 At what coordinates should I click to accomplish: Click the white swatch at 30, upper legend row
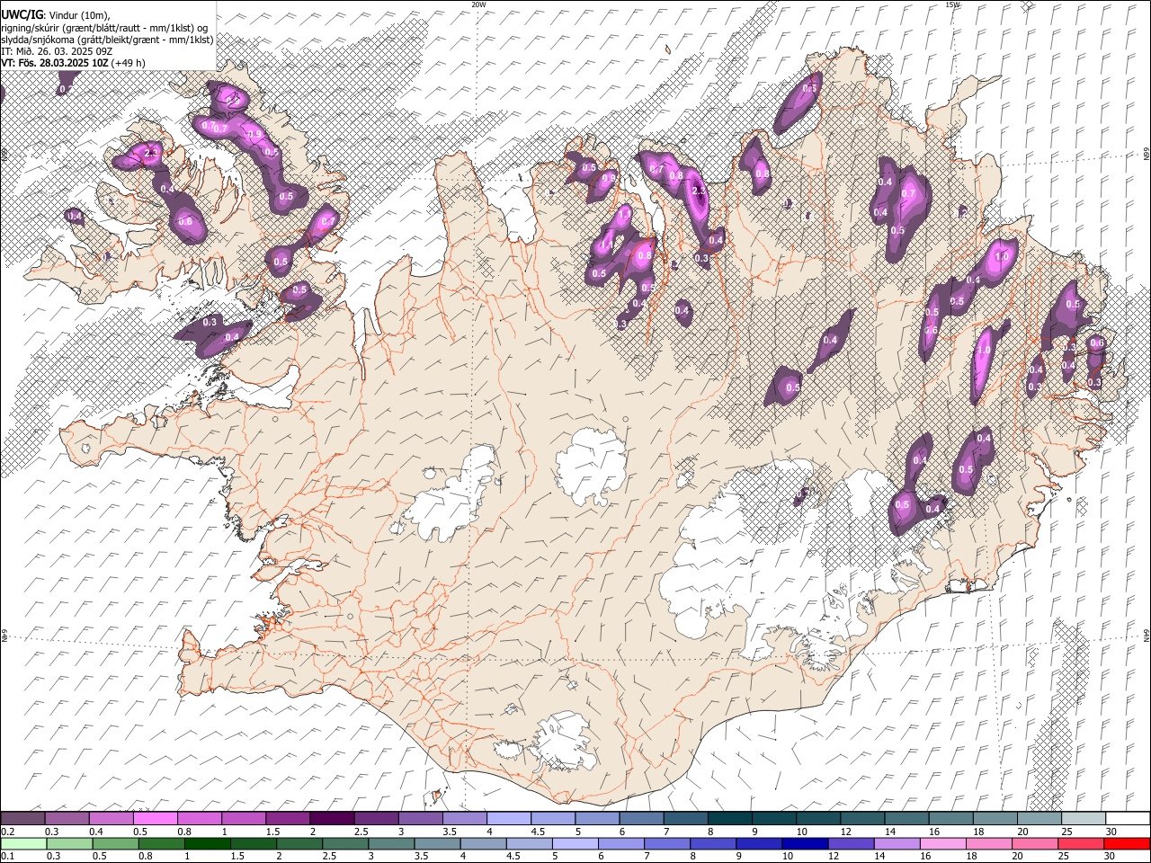pos(1127,819)
